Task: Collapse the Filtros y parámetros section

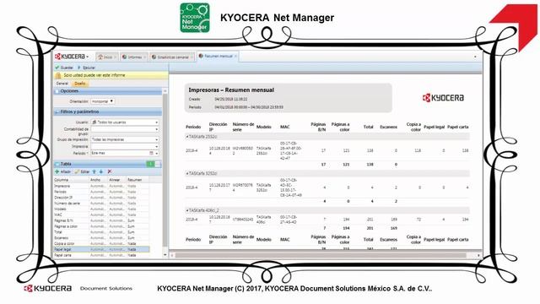Action: (57, 112)
